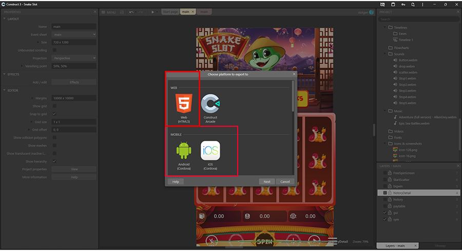Choose the Android (Cordova) export platform
Viewport: 462px width, 251px height.
point(184,155)
